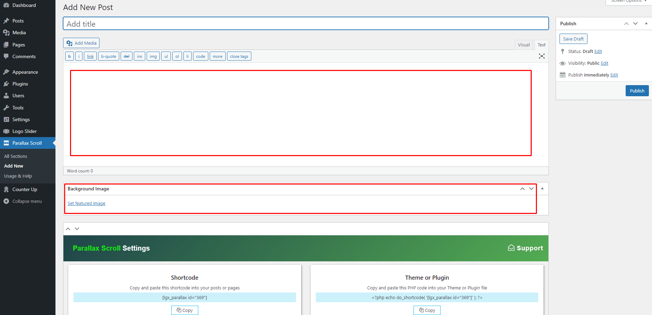The image size is (652, 315).
Task: Click the Save Draft button
Action: click(x=573, y=39)
